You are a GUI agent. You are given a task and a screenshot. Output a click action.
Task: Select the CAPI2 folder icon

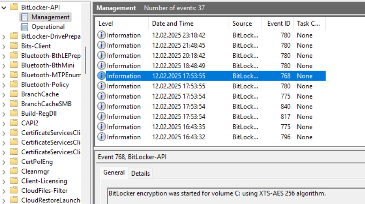pyautogui.click(x=14, y=123)
